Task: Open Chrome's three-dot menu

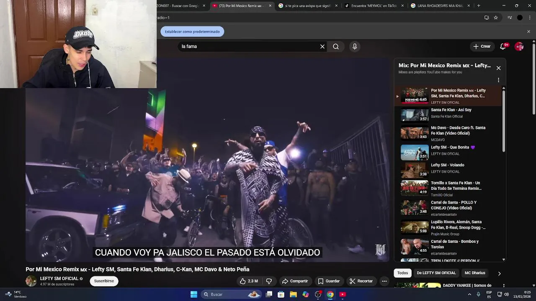Action: 529,18
